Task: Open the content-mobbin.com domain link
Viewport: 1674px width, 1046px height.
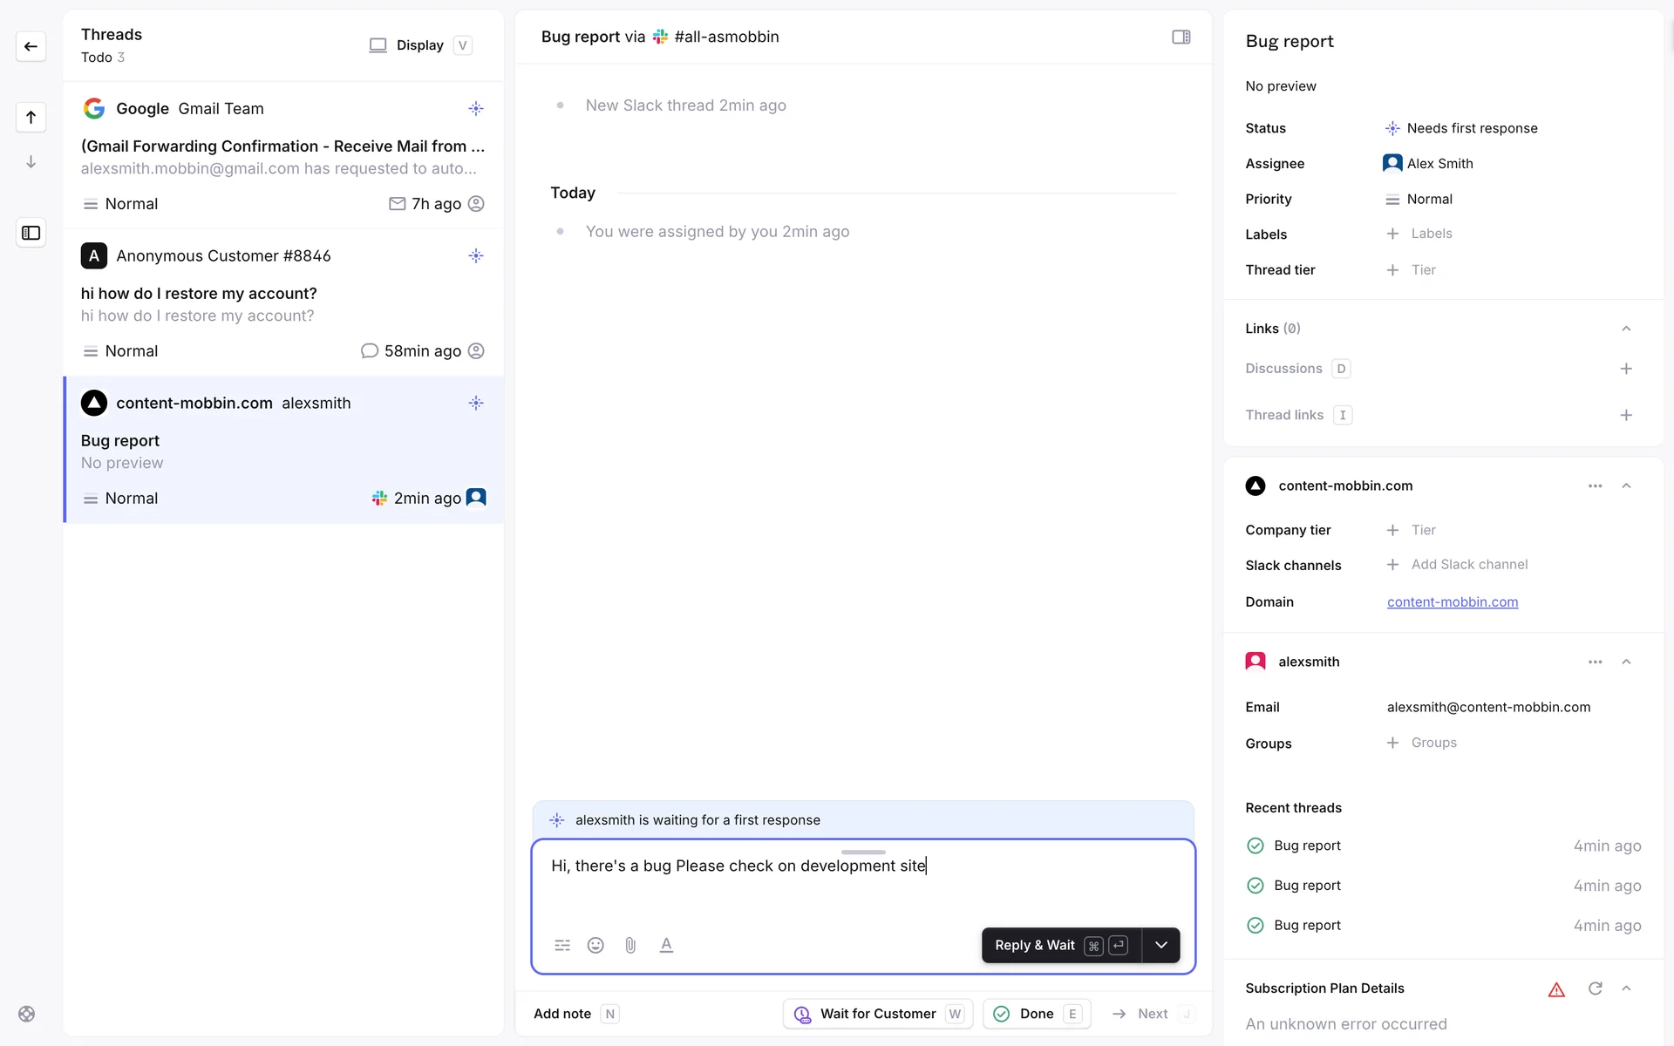Action: click(x=1452, y=602)
